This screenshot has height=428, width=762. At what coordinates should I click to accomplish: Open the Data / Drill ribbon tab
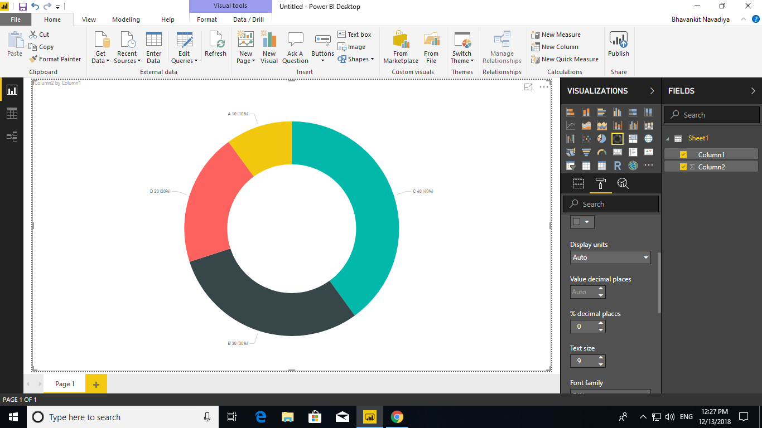249,20
